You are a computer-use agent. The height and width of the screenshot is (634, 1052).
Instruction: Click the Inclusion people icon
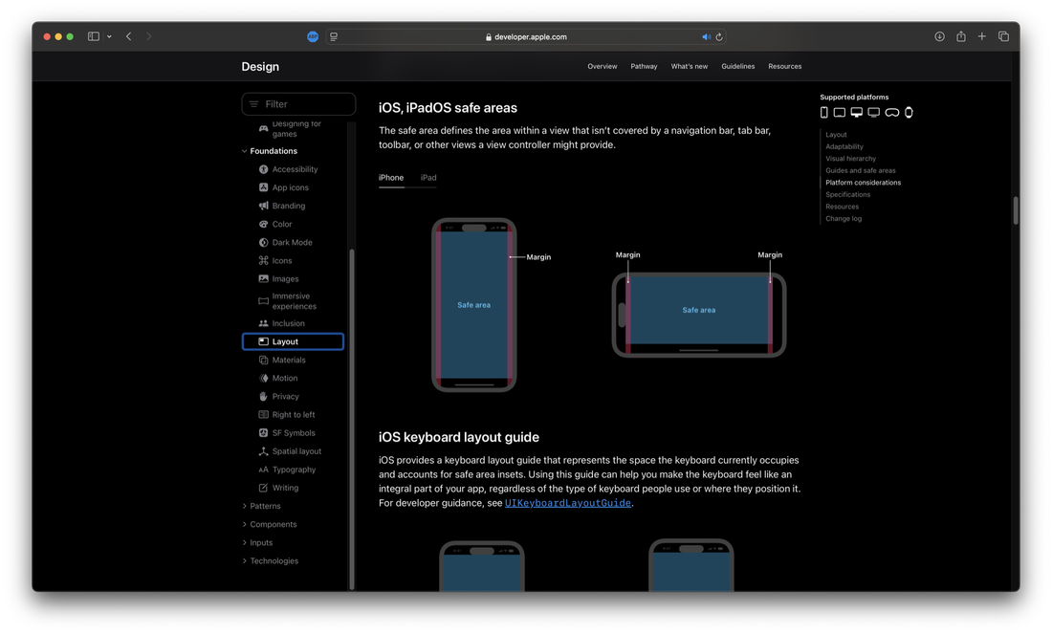(x=264, y=323)
